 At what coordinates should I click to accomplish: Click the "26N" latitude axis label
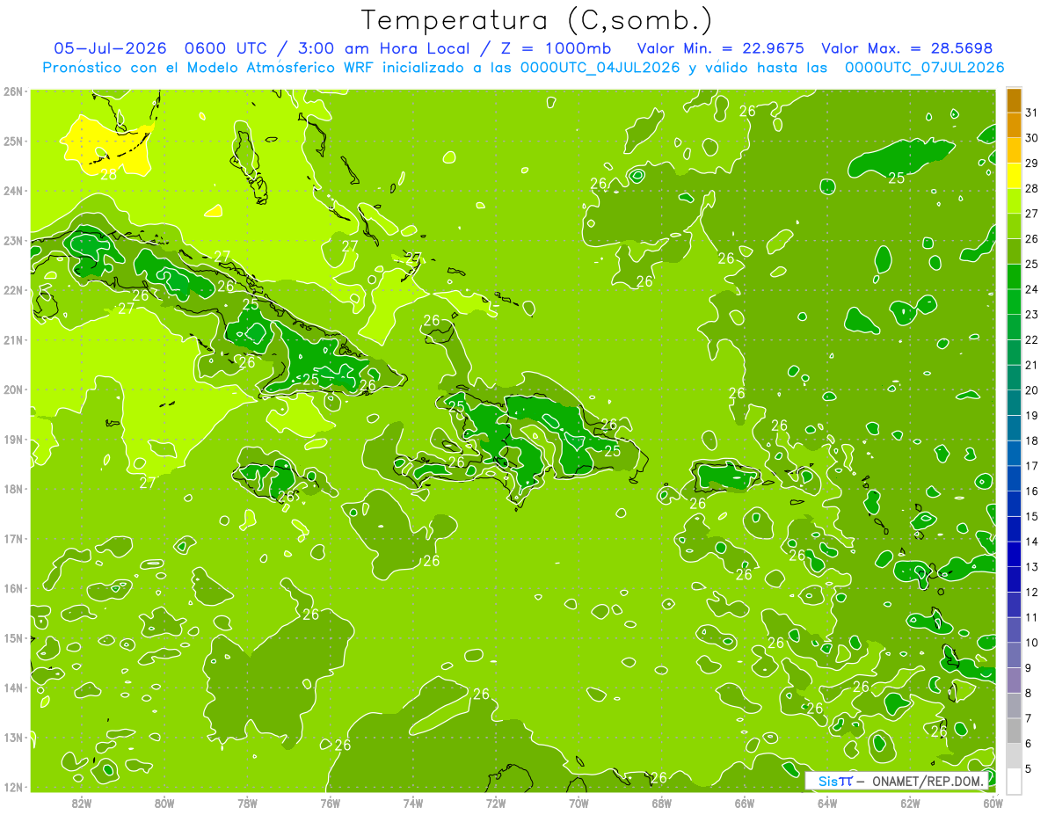click(x=13, y=91)
